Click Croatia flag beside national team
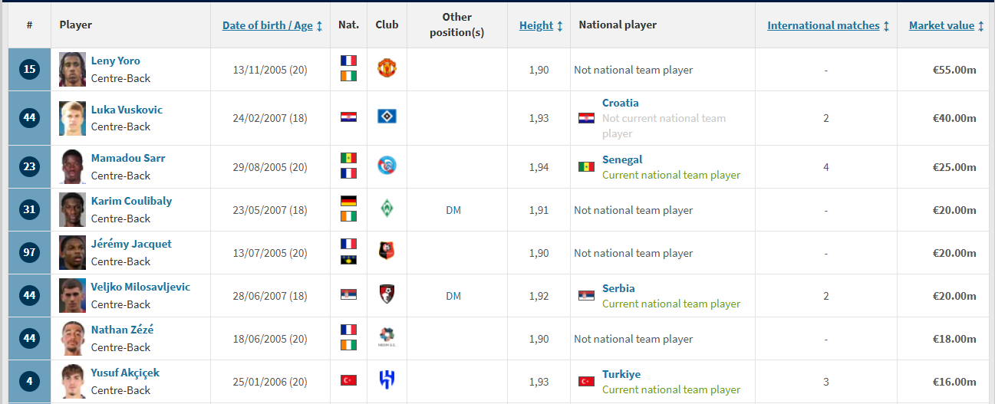The height and width of the screenshot is (404, 995). 586,118
